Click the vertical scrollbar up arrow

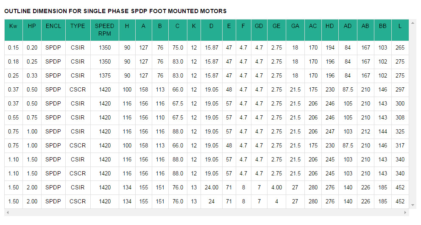pos(412,22)
